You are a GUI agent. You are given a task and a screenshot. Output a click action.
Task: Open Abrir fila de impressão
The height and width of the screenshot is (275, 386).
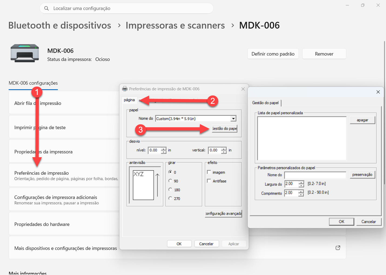(x=64, y=103)
